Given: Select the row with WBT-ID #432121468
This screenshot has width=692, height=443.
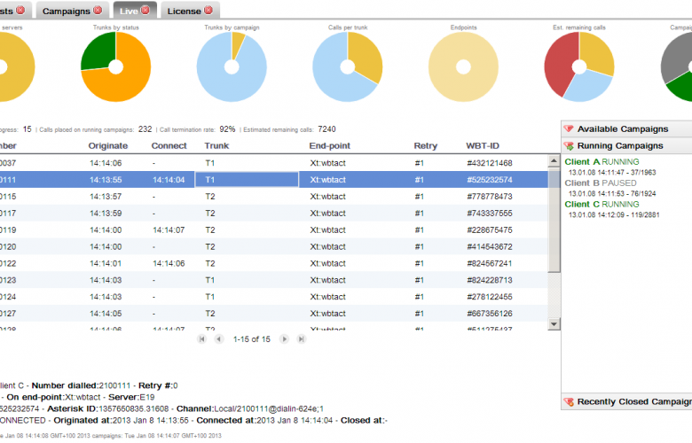Looking at the screenshot, I should click(x=273, y=163).
